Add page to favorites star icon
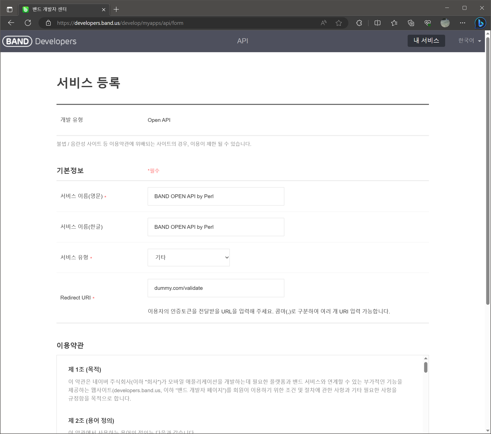491x434 pixels. 339,23
